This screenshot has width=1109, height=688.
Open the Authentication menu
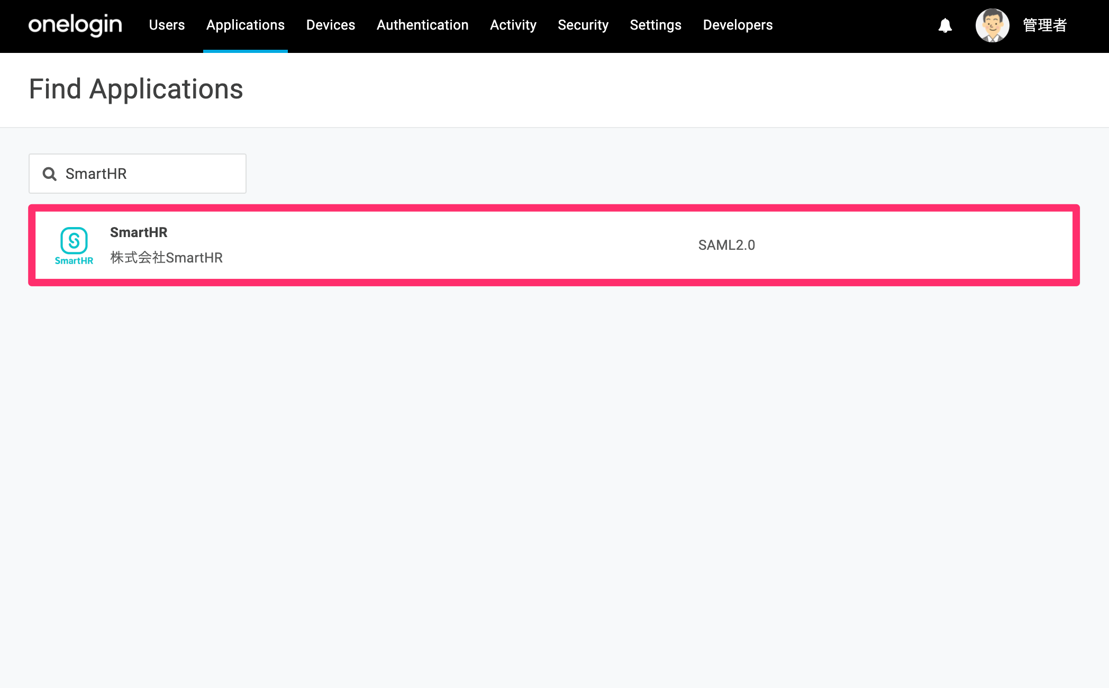423,25
